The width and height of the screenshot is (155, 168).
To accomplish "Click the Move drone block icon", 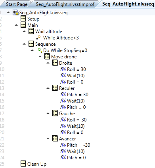I will click(x=47, y=56).
